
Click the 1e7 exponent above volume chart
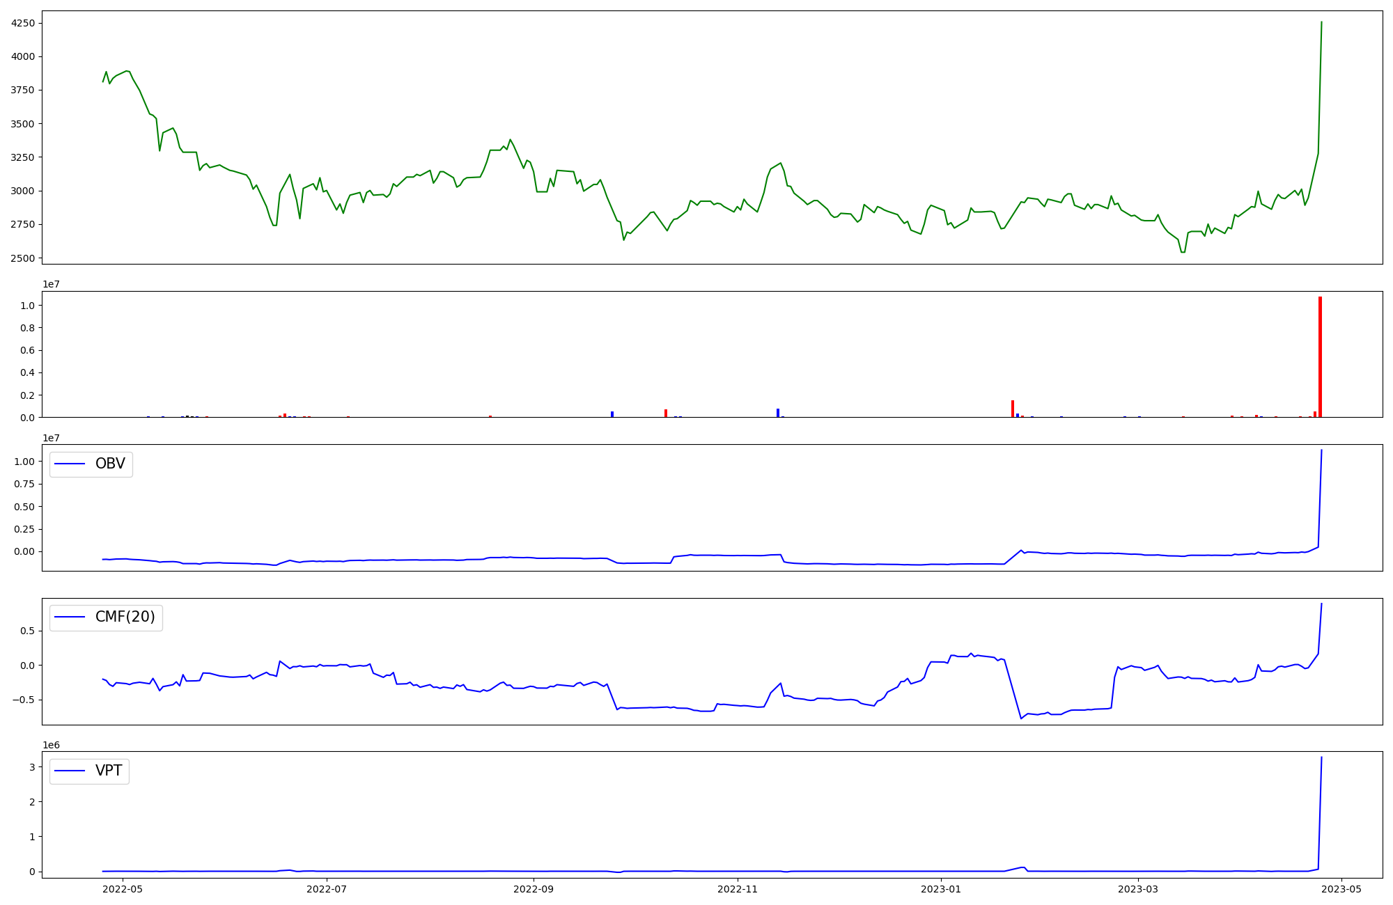(x=51, y=284)
